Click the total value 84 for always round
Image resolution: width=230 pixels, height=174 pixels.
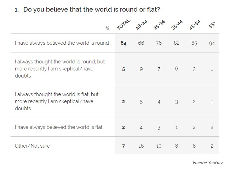[123, 43]
